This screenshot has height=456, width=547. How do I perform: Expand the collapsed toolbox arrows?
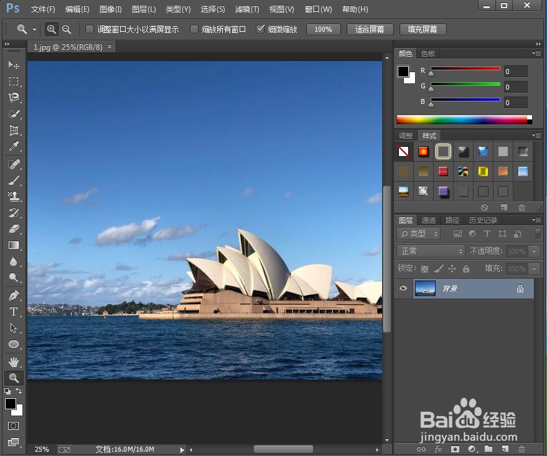(7, 44)
